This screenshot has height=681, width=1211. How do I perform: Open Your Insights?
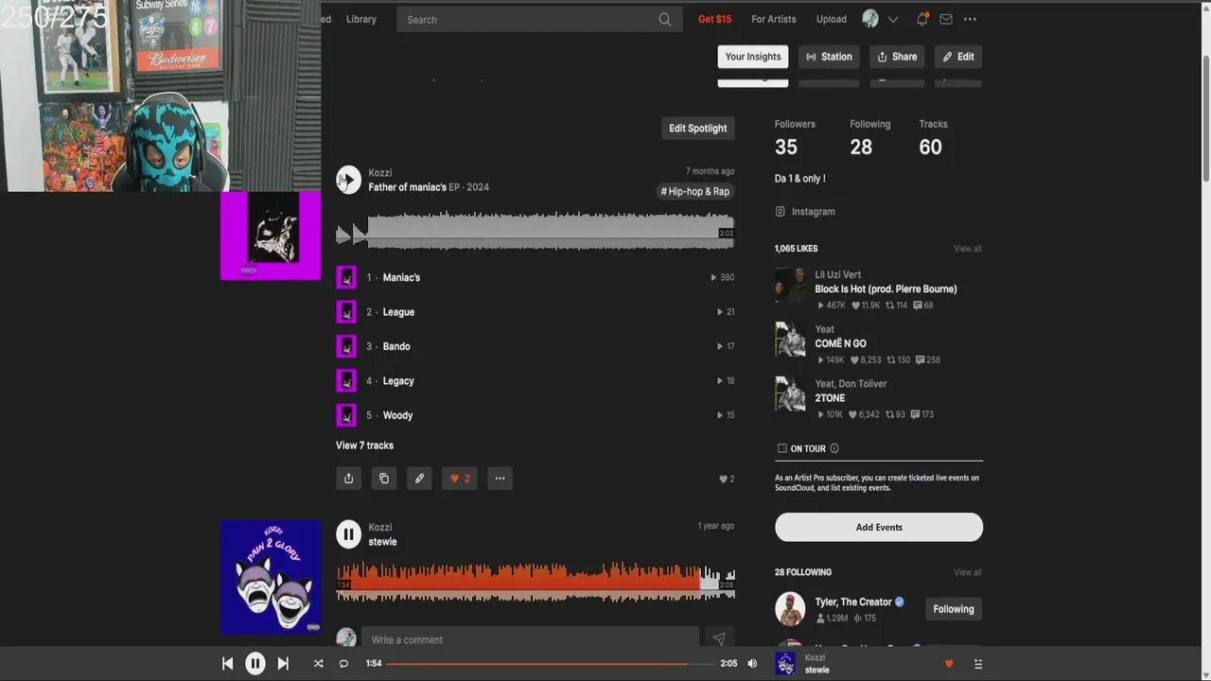753,57
